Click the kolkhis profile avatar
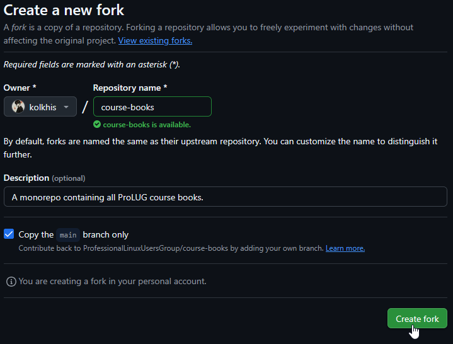This screenshot has height=344, width=453. 18,107
